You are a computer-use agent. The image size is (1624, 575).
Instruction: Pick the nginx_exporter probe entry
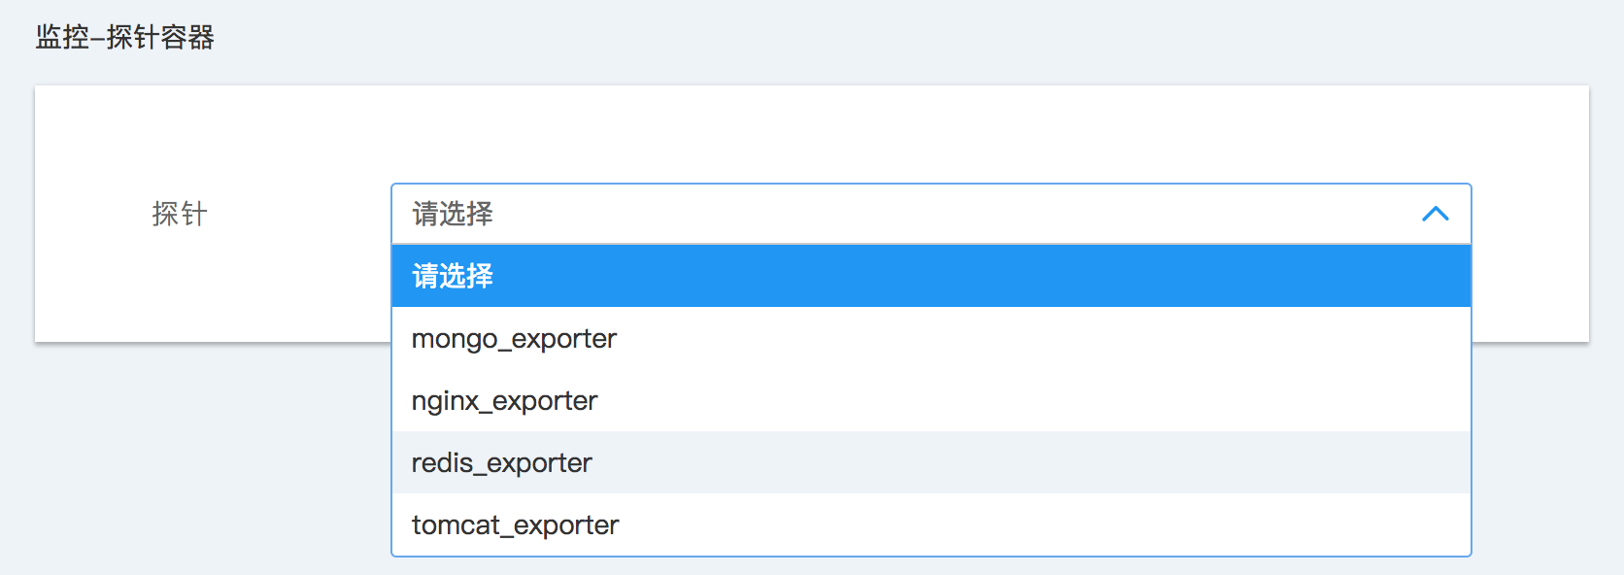click(x=505, y=401)
